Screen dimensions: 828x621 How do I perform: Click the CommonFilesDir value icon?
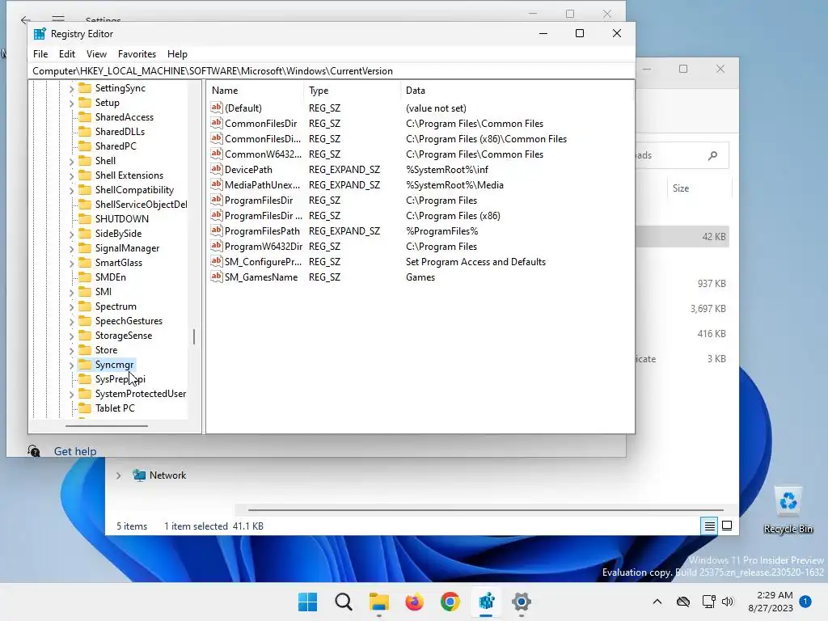click(217, 123)
